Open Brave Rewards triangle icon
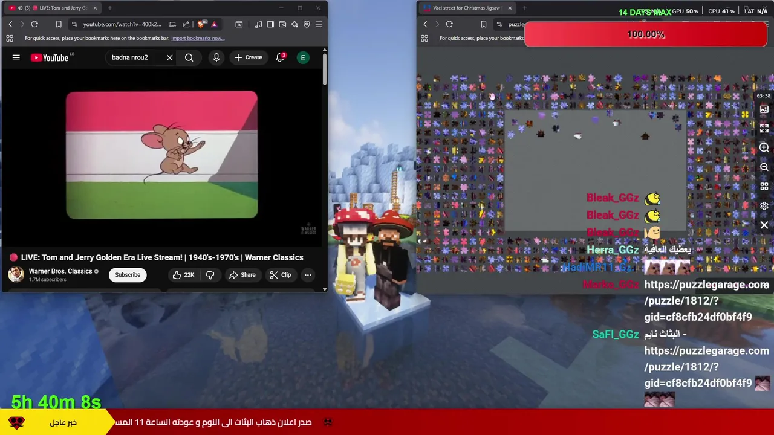This screenshot has width=774, height=435. tap(214, 24)
